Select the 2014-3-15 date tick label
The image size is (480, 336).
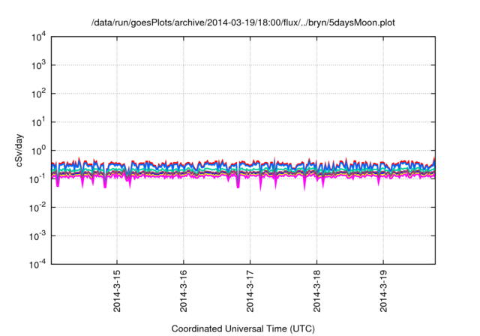coord(118,293)
